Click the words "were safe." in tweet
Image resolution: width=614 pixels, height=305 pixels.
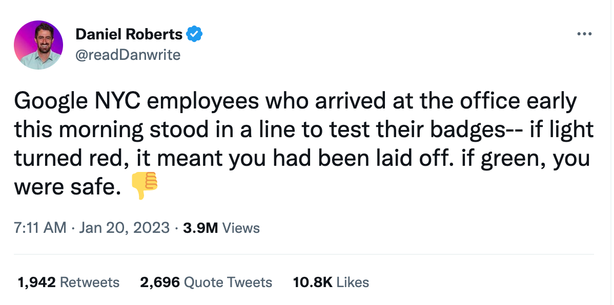[66, 188]
